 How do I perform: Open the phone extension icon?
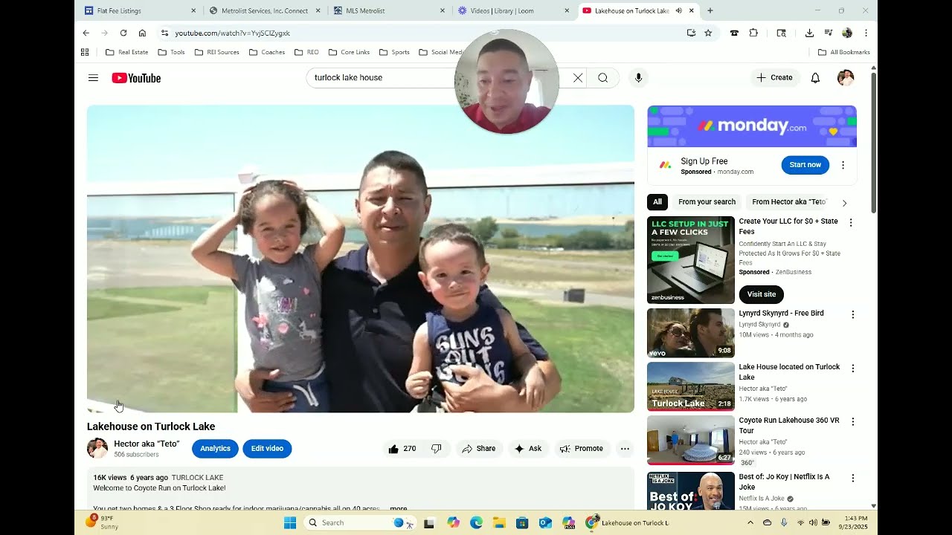point(734,33)
